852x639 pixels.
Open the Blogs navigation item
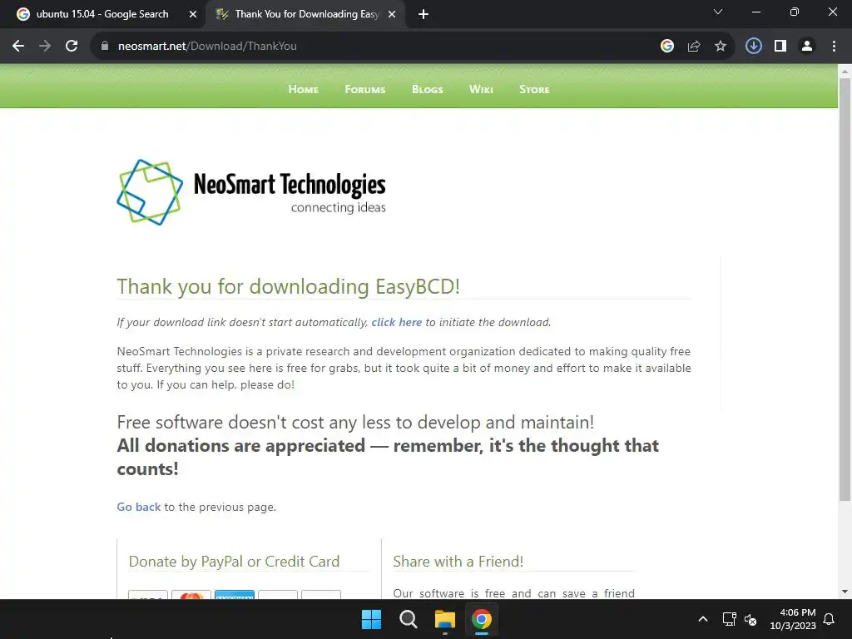428,89
